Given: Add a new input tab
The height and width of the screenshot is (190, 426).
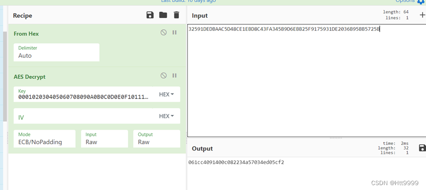Looking at the screenshot, I should pos(423,15).
